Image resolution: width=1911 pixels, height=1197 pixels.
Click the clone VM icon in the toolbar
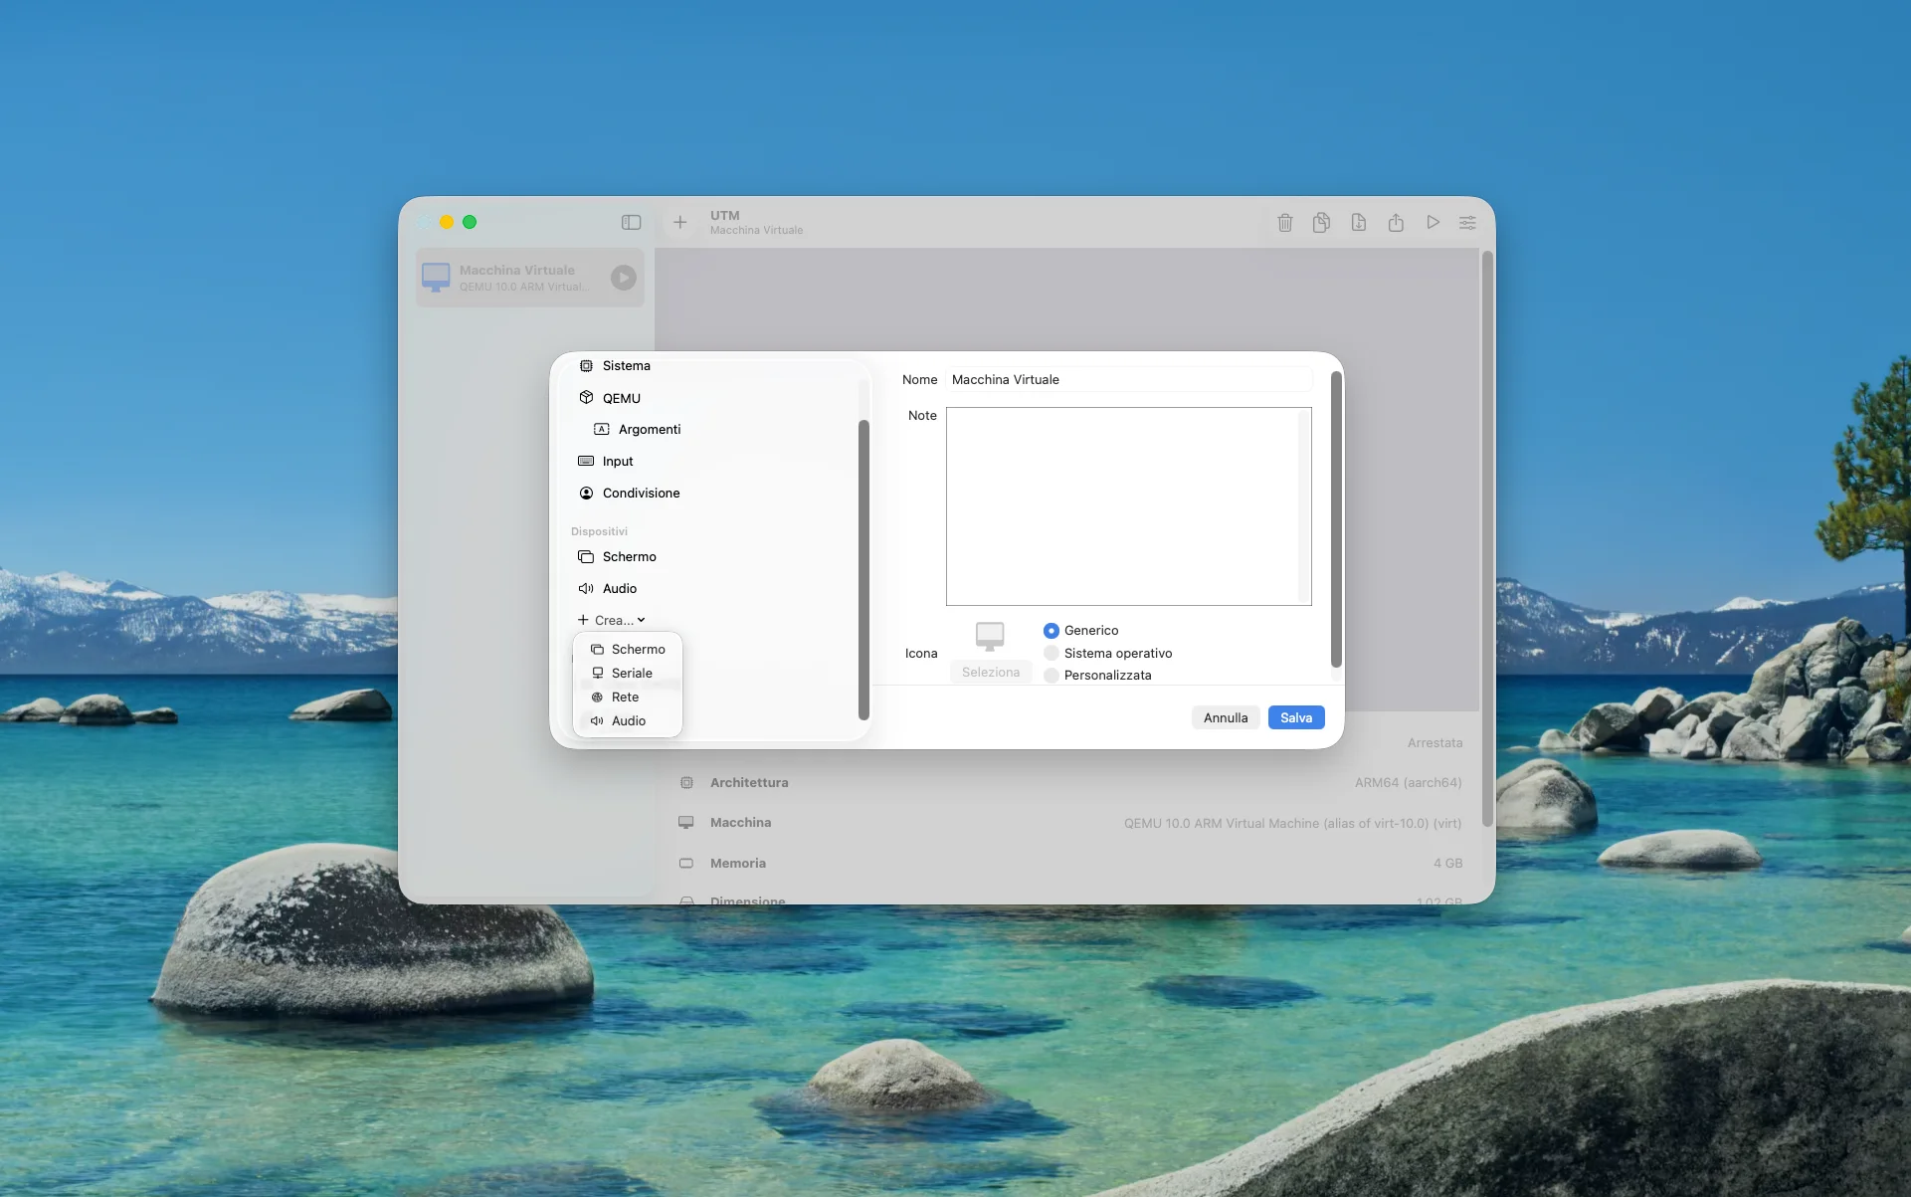coord(1321,222)
